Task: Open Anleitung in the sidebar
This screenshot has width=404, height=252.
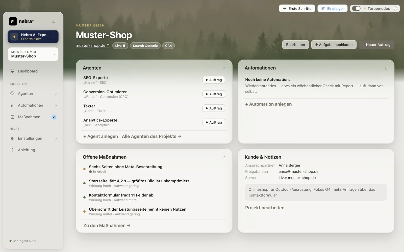Action: (x=33, y=150)
